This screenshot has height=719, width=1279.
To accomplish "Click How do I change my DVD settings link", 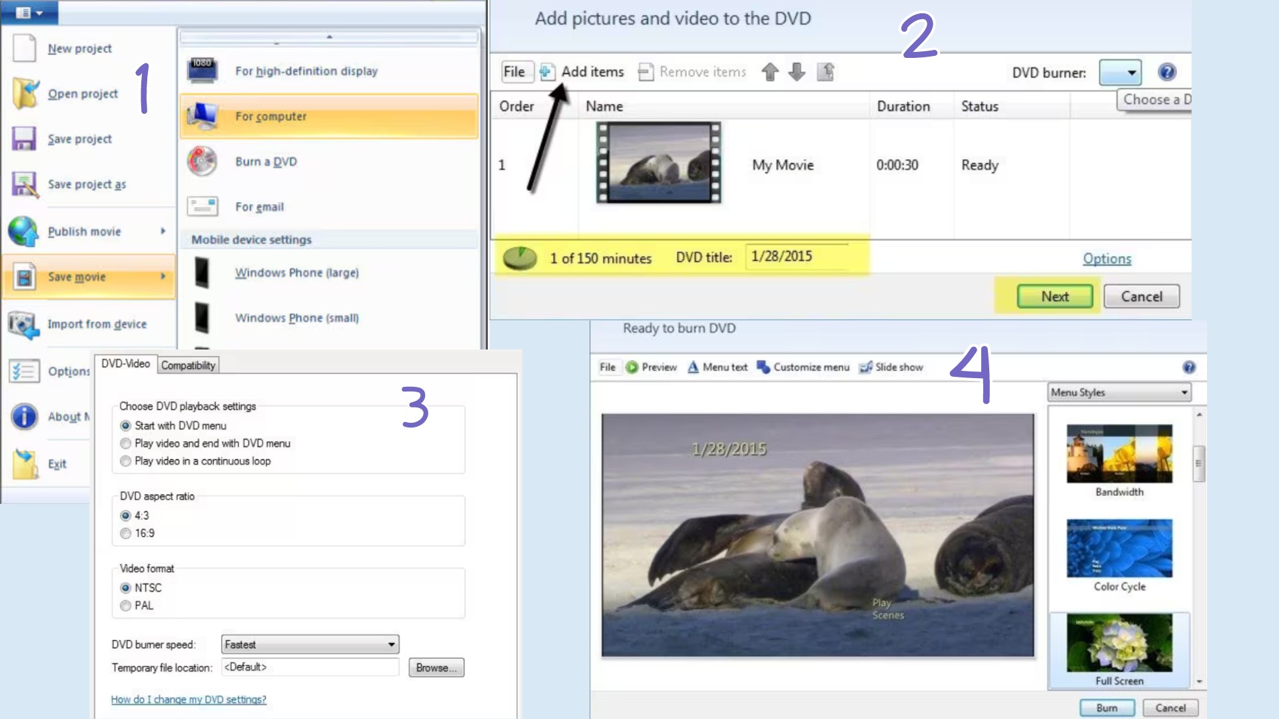I will [188, 700].
